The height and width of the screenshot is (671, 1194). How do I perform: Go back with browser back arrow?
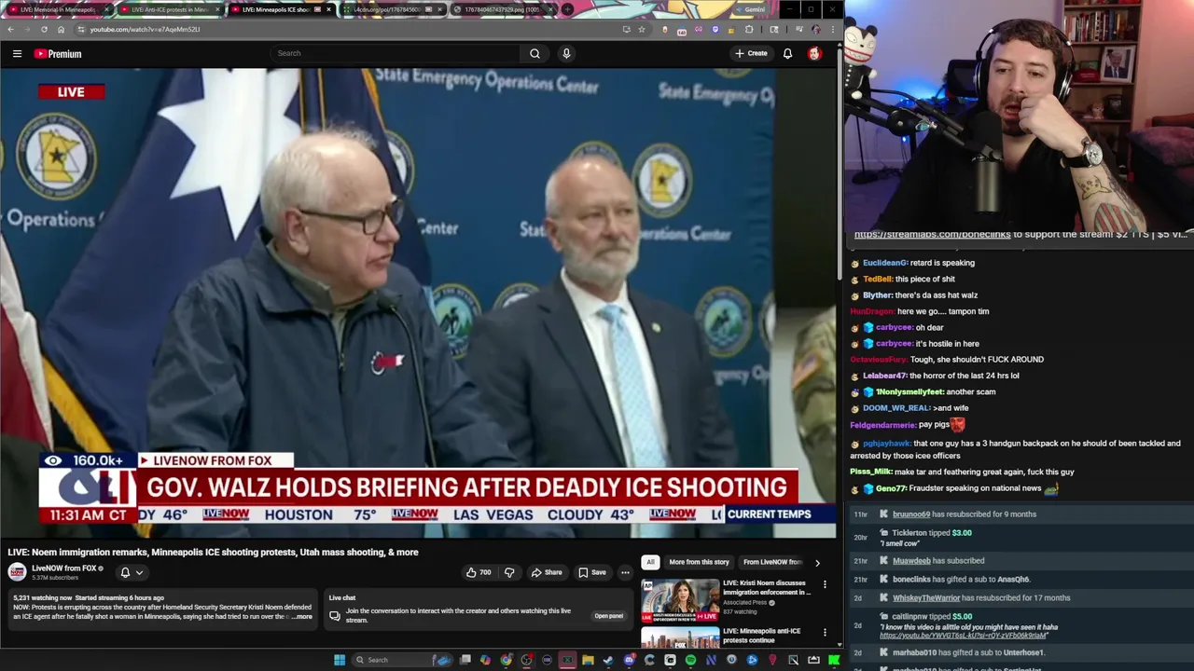point(10,29)
